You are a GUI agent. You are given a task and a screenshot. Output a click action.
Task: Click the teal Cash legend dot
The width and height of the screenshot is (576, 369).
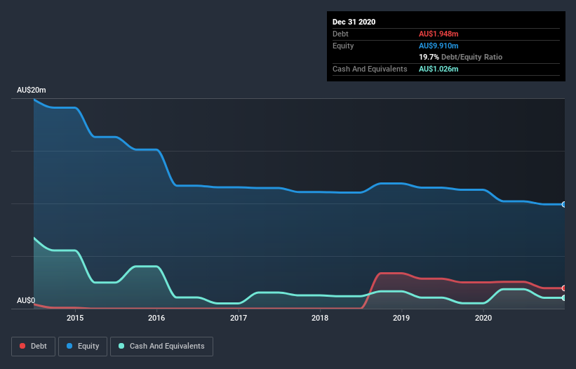[121, 346]
